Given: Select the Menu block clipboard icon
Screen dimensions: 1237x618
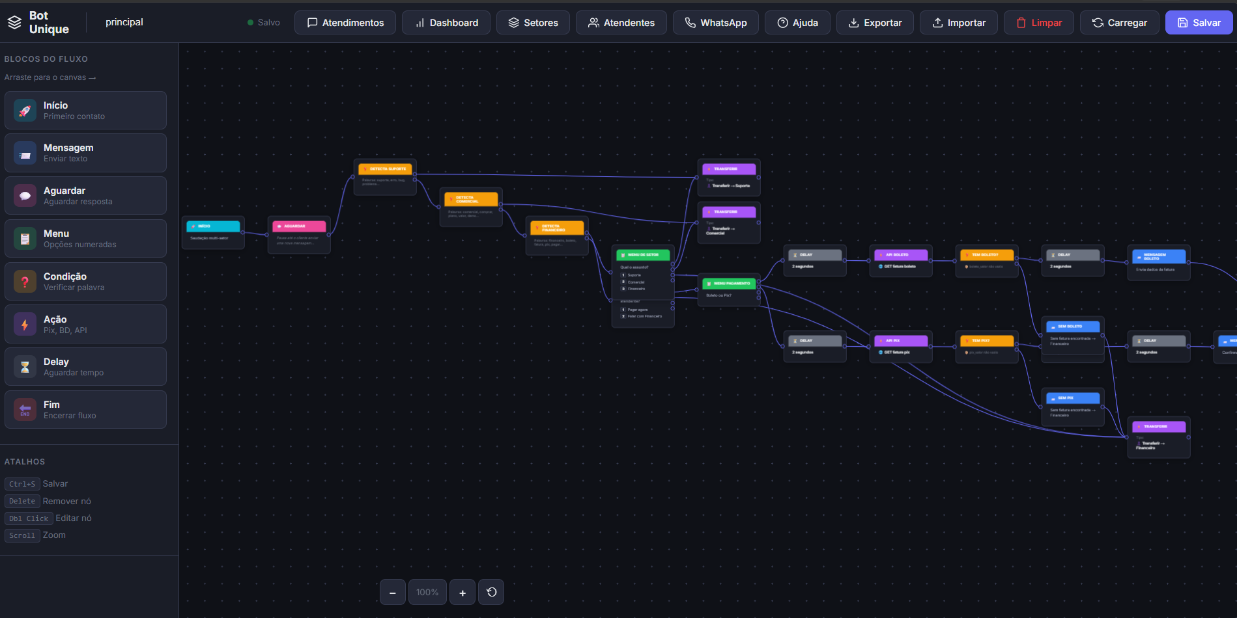Looking at the screenshot, I should coord(25,239).
